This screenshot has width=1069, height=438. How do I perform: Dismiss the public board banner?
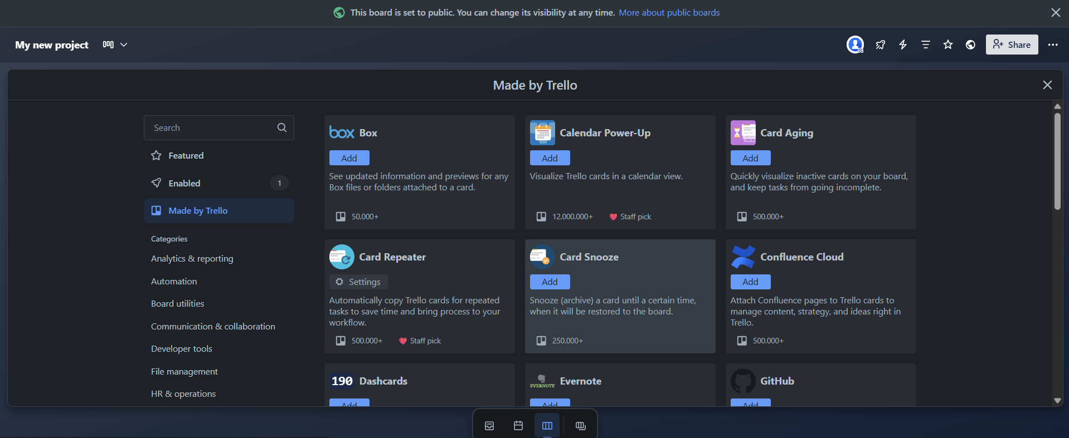tap(1056, 12)
